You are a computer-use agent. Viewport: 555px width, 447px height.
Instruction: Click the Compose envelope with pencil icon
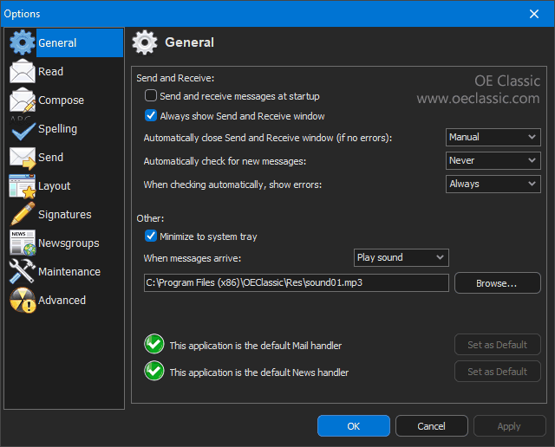(23, 100)
